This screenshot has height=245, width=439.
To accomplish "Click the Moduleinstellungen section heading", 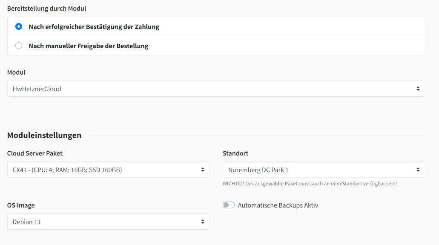I will (44, 135).
